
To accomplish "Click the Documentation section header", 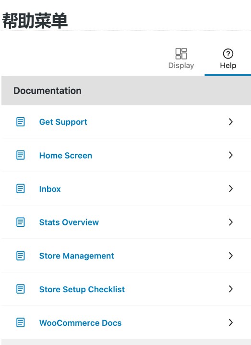I will [126, 91].
